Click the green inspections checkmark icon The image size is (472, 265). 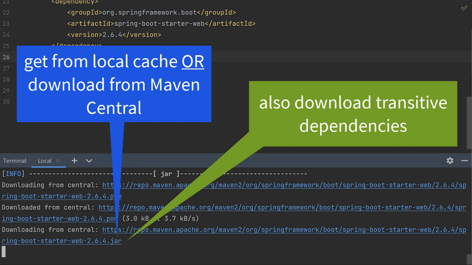pyautogui.click(x=464, y=8)
